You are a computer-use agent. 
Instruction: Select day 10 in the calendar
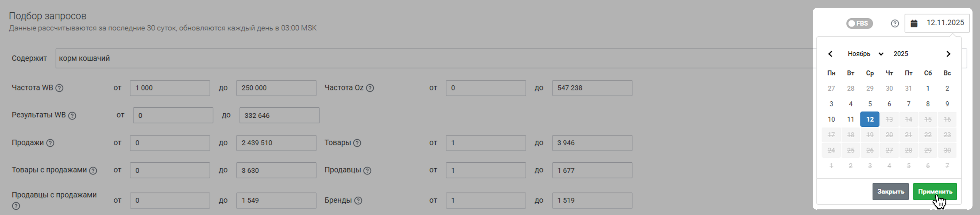pyautogui.click(x=831, y=119)
